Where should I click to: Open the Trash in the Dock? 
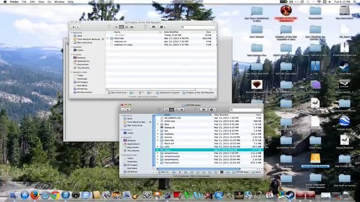click(x=346, y=195)
